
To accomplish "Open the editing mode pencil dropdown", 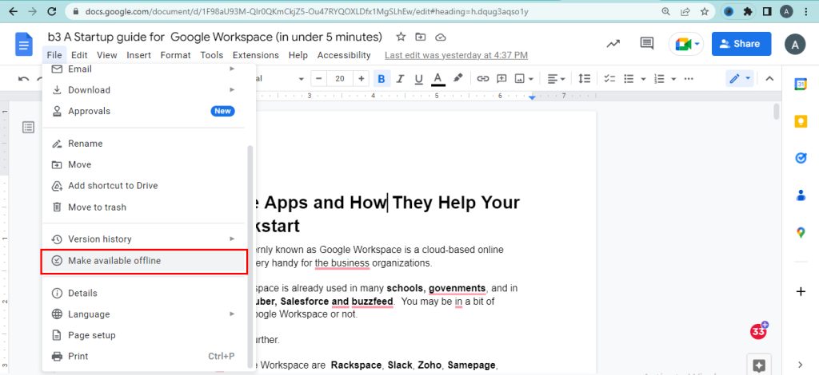I will 740,79.
